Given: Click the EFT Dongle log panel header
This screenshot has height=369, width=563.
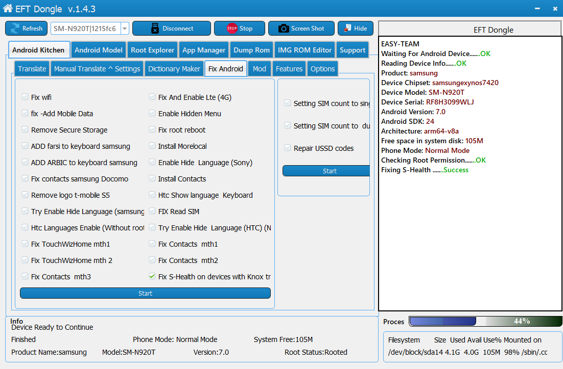Looking at the screenshot, I should [470, 30].
